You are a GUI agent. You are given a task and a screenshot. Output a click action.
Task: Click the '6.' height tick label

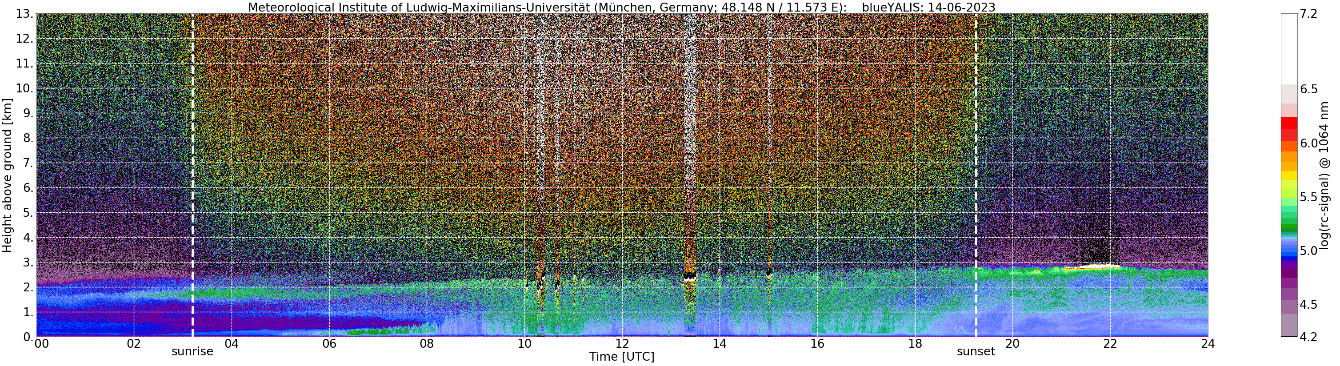tap(28, 188)
